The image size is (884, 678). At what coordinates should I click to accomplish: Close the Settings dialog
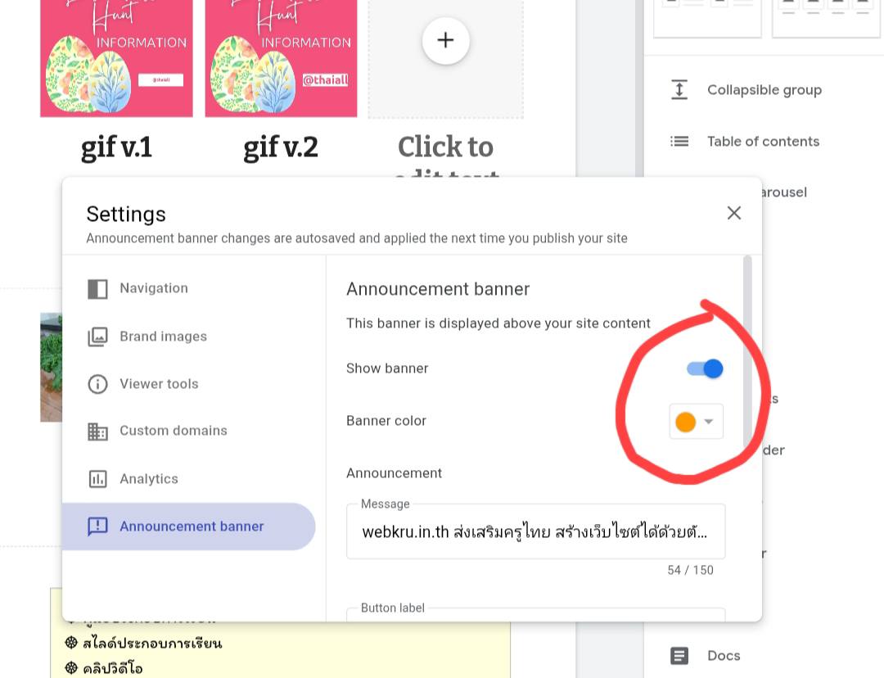734,213
